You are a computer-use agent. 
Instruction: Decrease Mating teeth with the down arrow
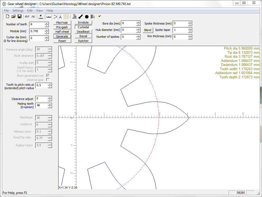(50, 107)
